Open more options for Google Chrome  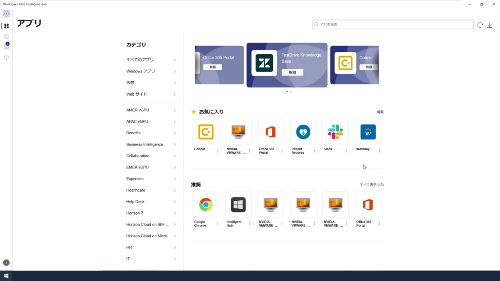click(217, 223)
